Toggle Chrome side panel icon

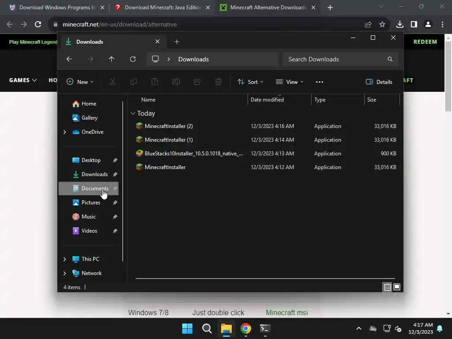click(x=414, y=25)
